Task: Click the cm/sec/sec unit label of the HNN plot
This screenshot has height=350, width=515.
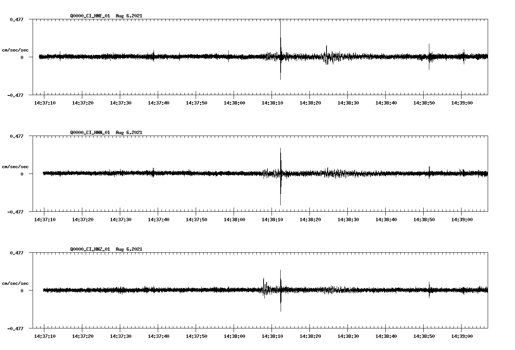Action: point(15,167)
